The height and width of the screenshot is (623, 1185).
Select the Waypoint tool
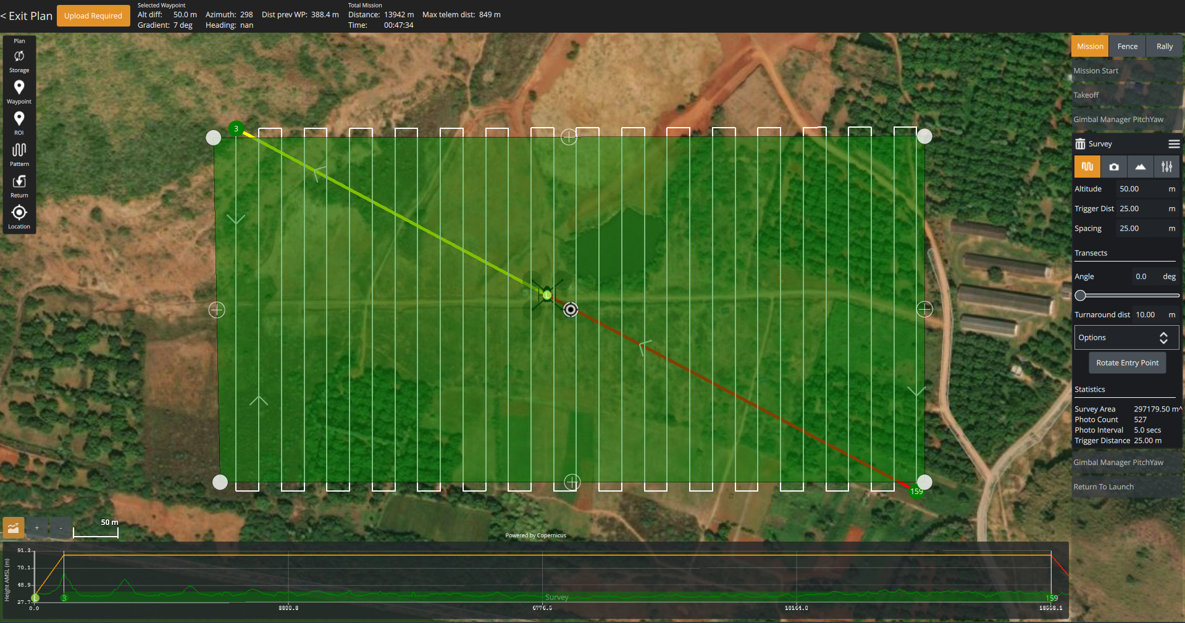[x=19, y=92]
